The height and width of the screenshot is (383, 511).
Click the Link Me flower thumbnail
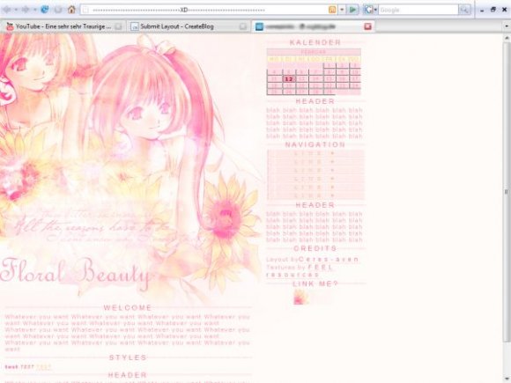tap(300, 298)
